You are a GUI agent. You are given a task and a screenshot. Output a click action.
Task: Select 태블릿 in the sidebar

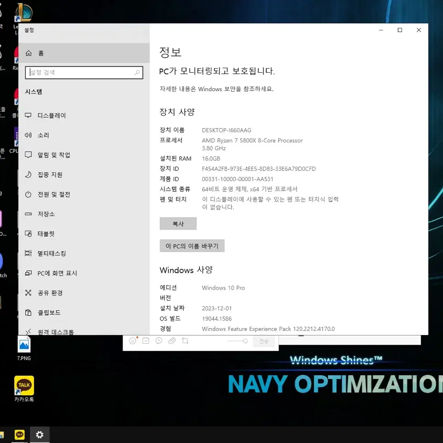[x=84, y=234]
